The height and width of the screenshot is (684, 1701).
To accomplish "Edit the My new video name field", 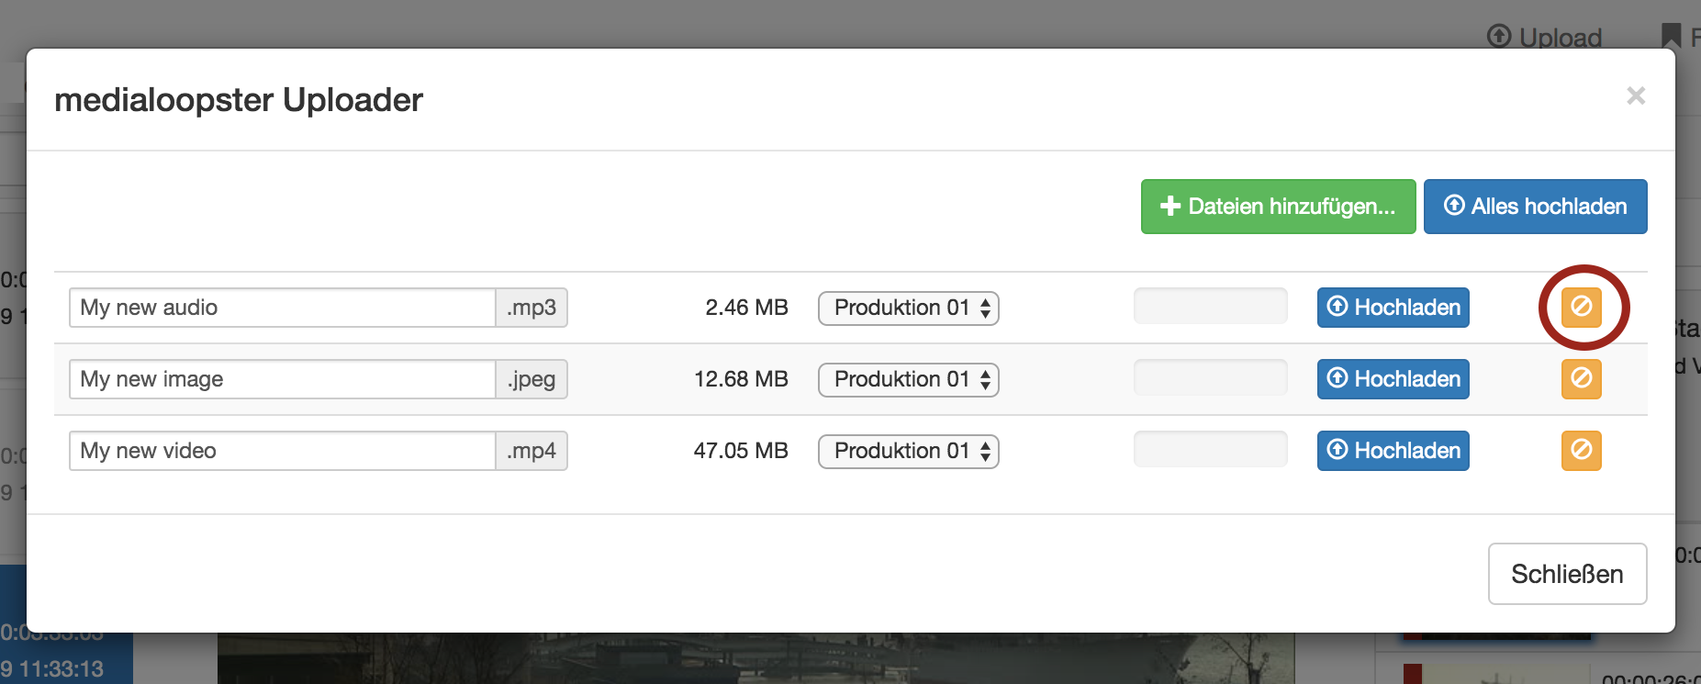I will click(282, 451).
